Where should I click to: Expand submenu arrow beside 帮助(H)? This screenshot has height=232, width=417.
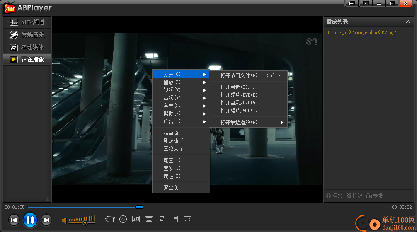point(204,114)
